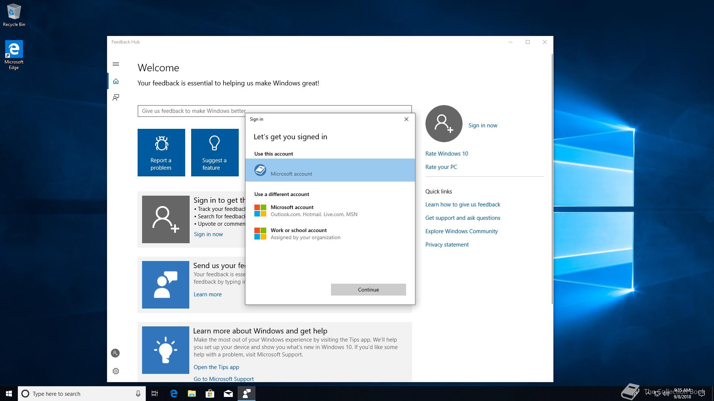Click the gray sign-in user tile
Image resolution: width=714 pixels, height=401 pixels.
[166, 219]
